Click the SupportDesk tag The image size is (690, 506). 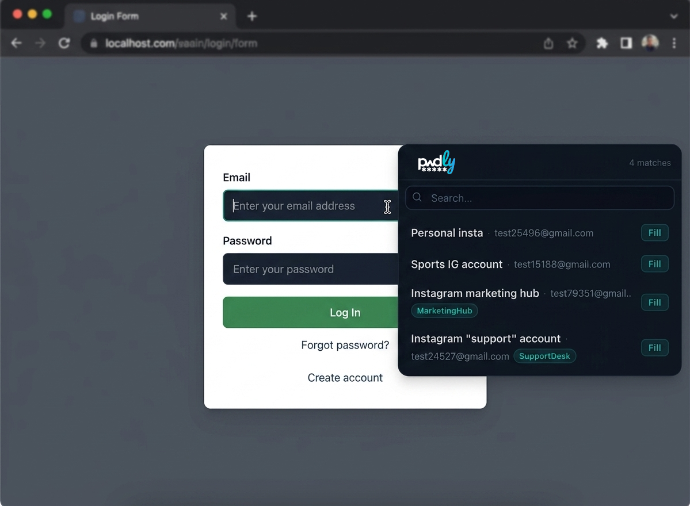pos(544,356)
